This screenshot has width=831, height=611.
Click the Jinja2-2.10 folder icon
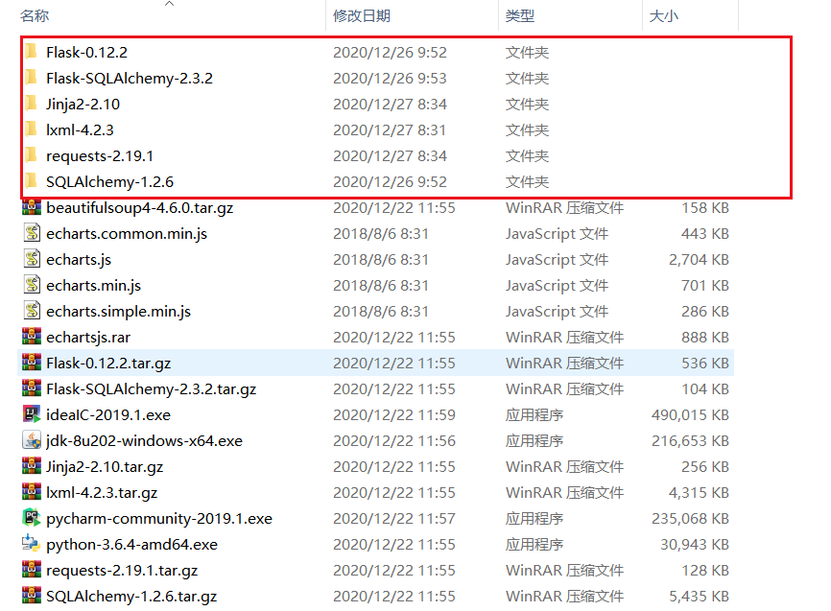[32, 104]
